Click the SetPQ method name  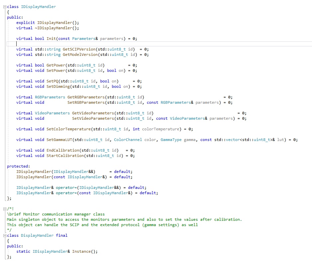(52, 81)
